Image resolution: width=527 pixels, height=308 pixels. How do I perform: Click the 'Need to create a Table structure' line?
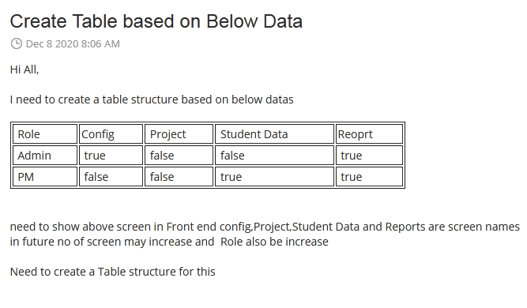tap(113, 272)
